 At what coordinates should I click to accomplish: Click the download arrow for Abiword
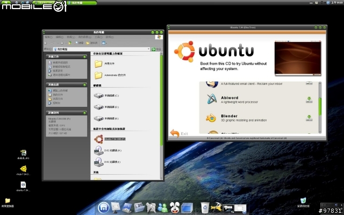pos(309,100)
